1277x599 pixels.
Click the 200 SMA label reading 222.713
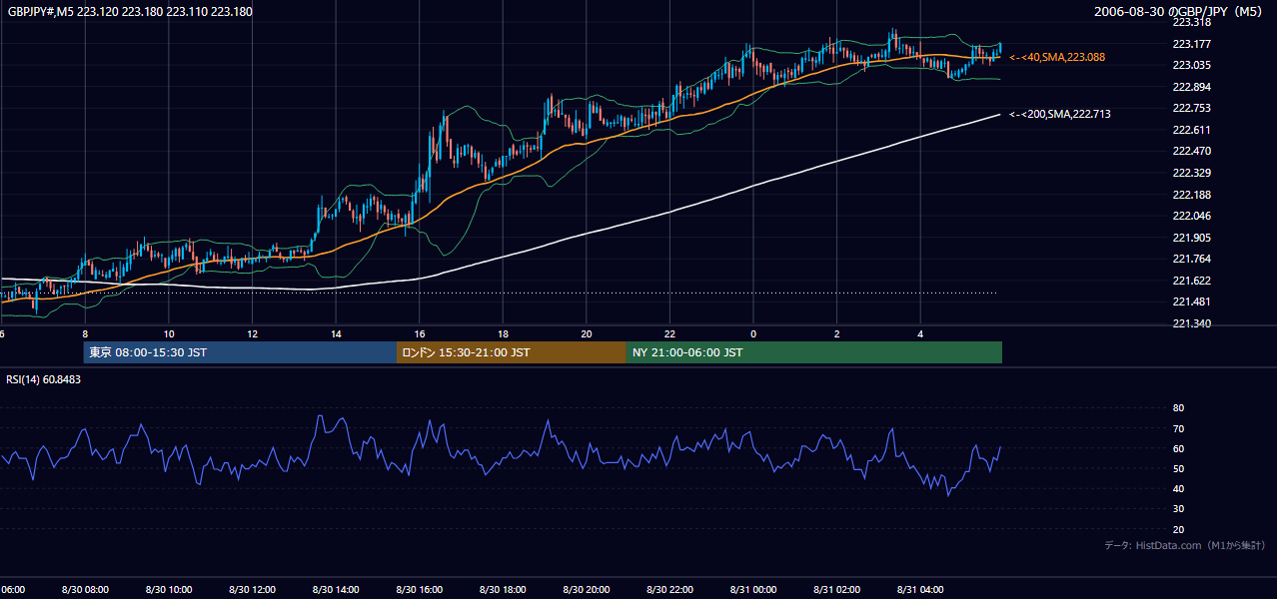pos(1059,114)
